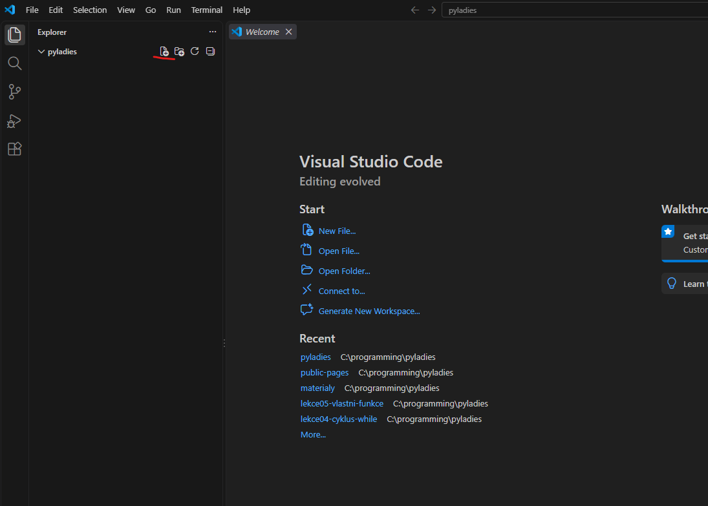Click the Generate New Workspace sparkle icon

(307, 309)
